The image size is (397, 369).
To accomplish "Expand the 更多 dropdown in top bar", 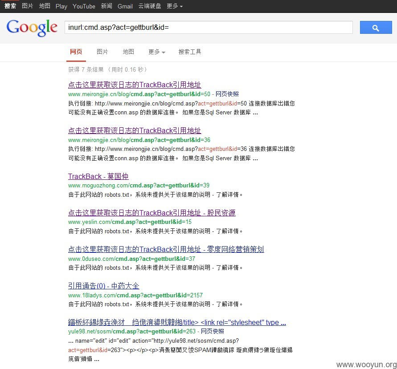I will click(175, 6).
